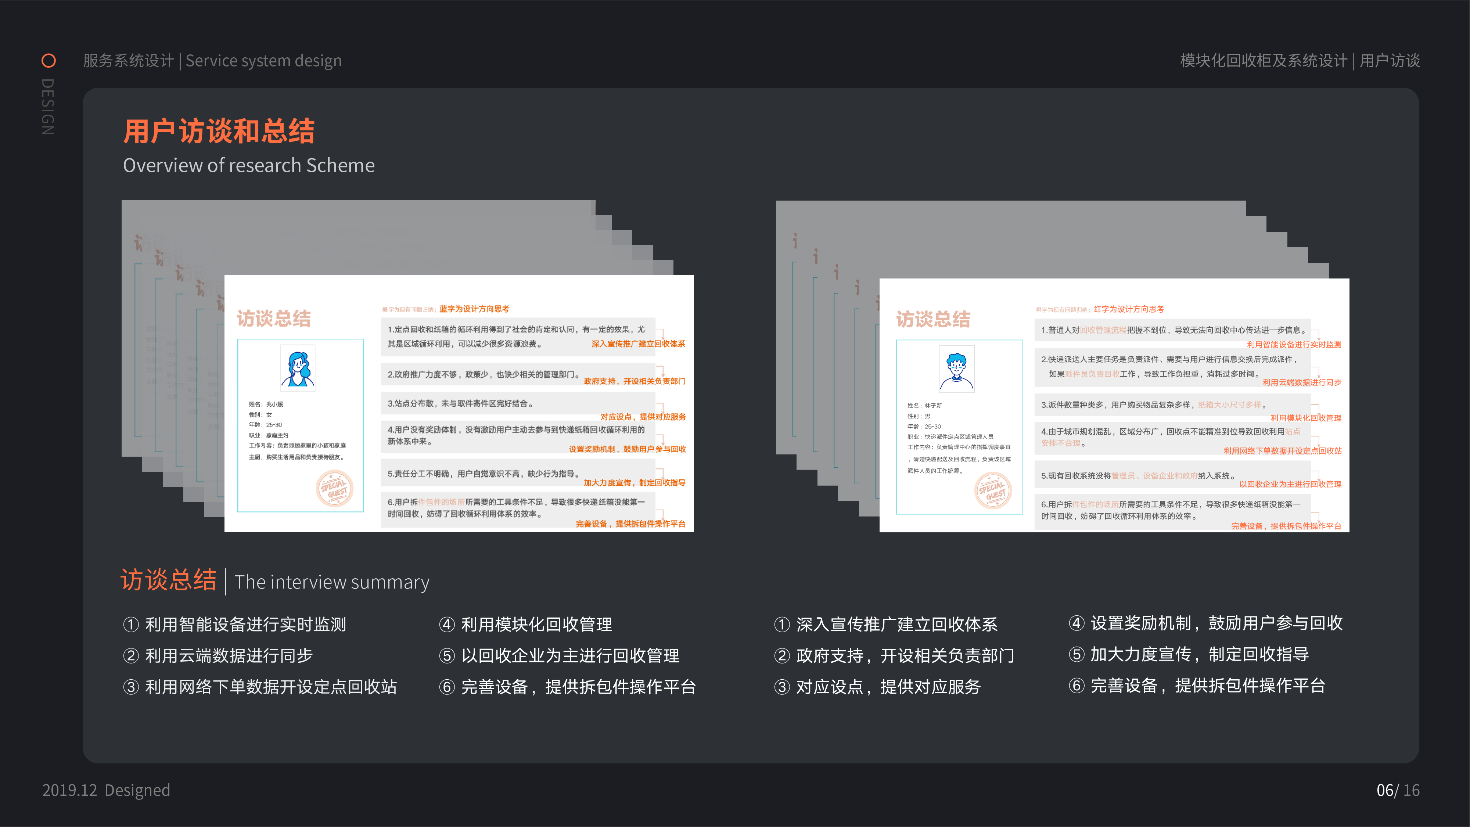
Task: Click summary item 利用云端数据进行同步
Action: click(229, 655)
